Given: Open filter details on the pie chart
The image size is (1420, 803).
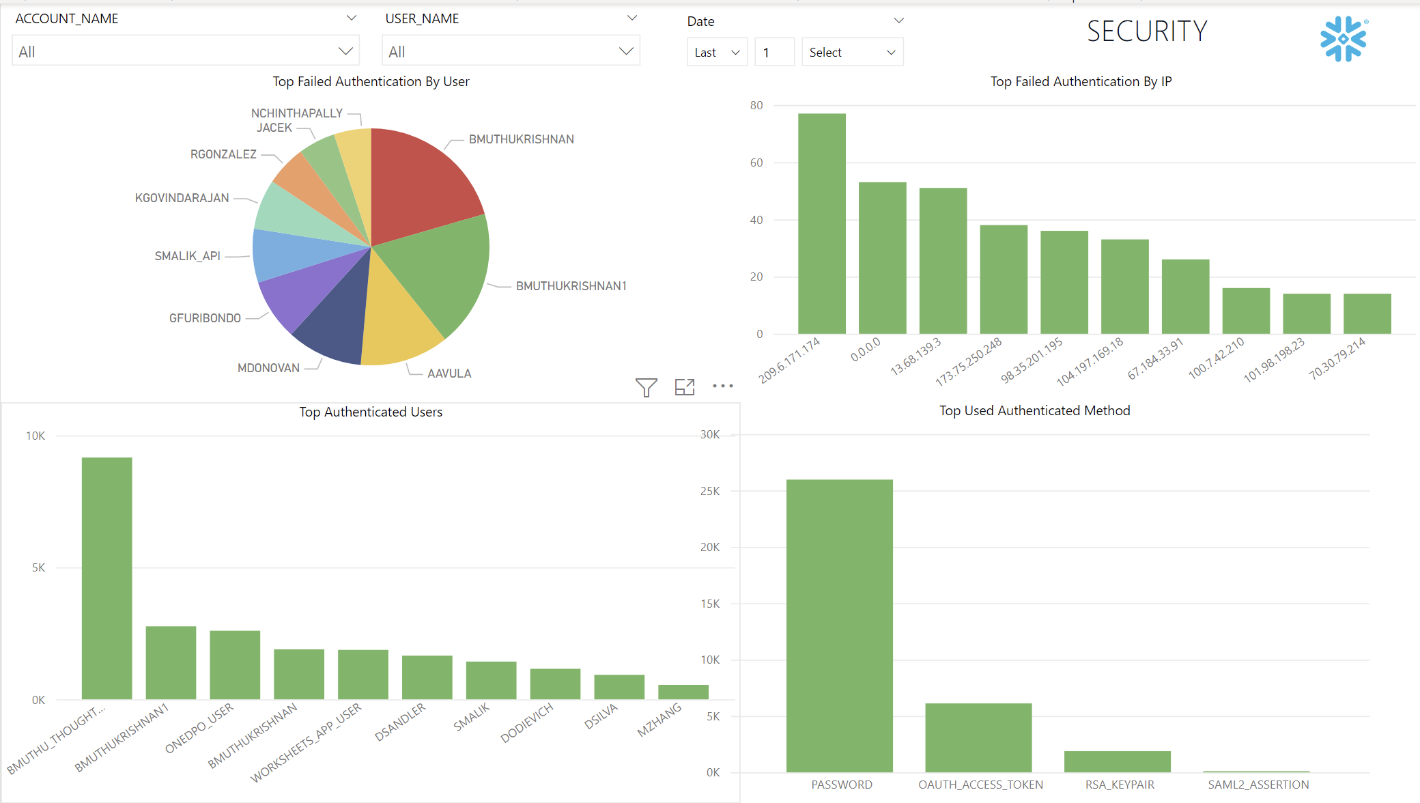Looking at the screenshot, I should [x=646, y=386].
